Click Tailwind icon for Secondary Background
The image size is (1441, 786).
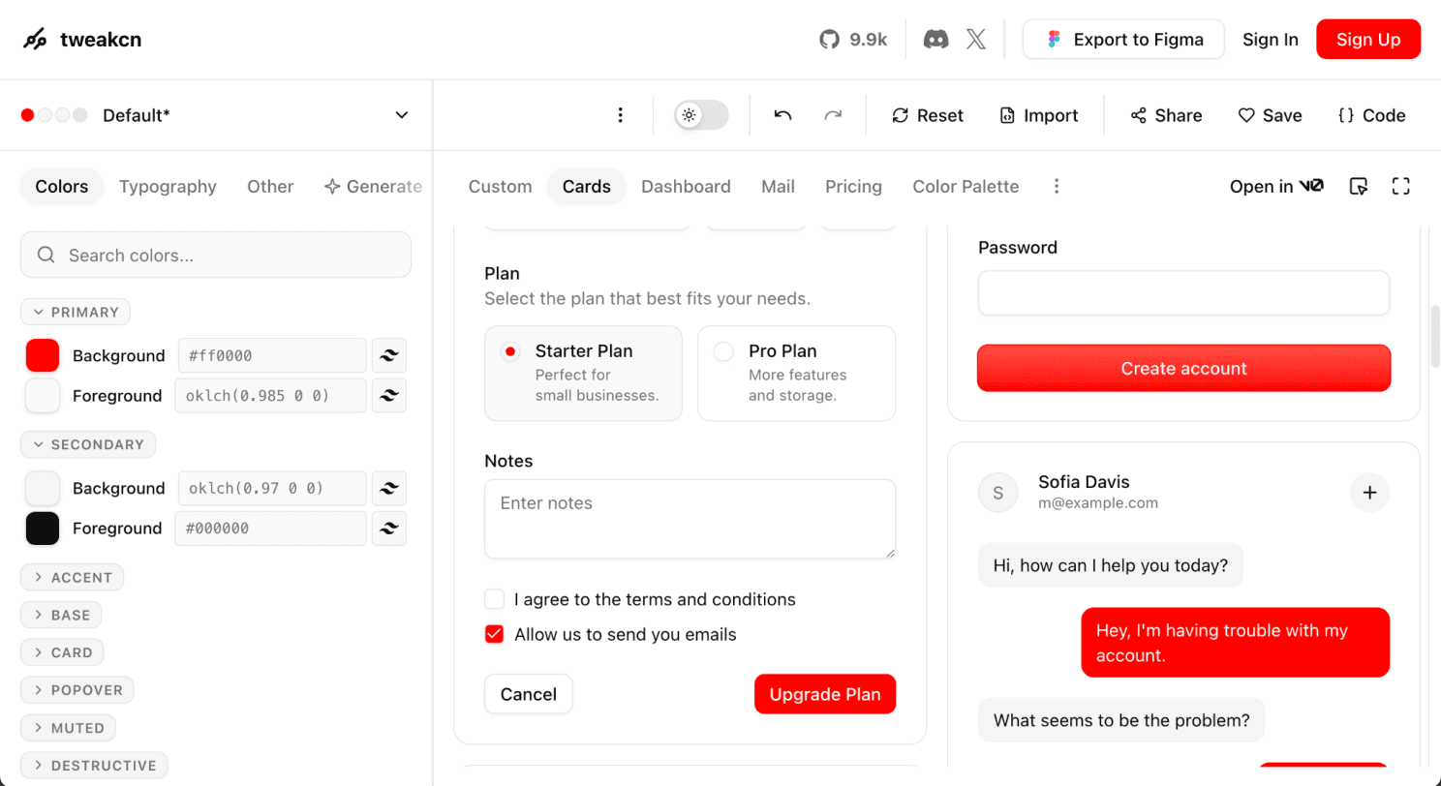pyautogui.click(x=389, y=488)
